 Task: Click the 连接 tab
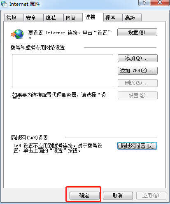click(x=93, y=17)
